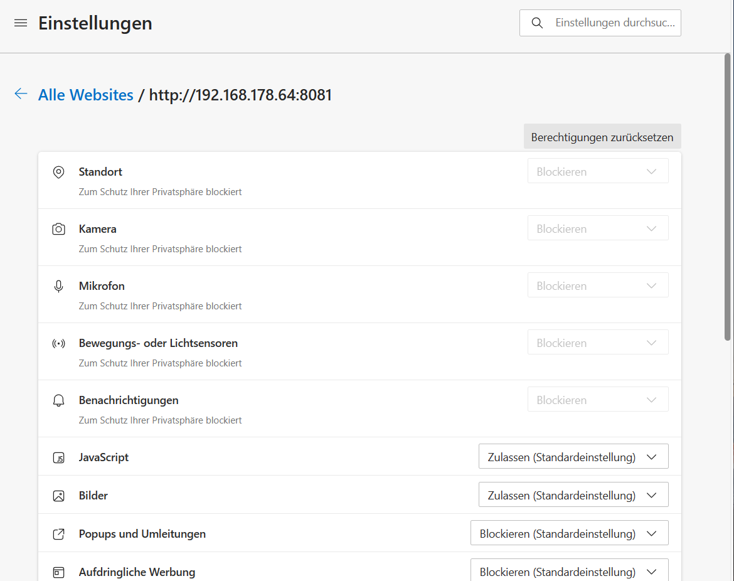Open the hamburger navigation menu
Screen dimensions: 734x581
(x=21, y=23)
